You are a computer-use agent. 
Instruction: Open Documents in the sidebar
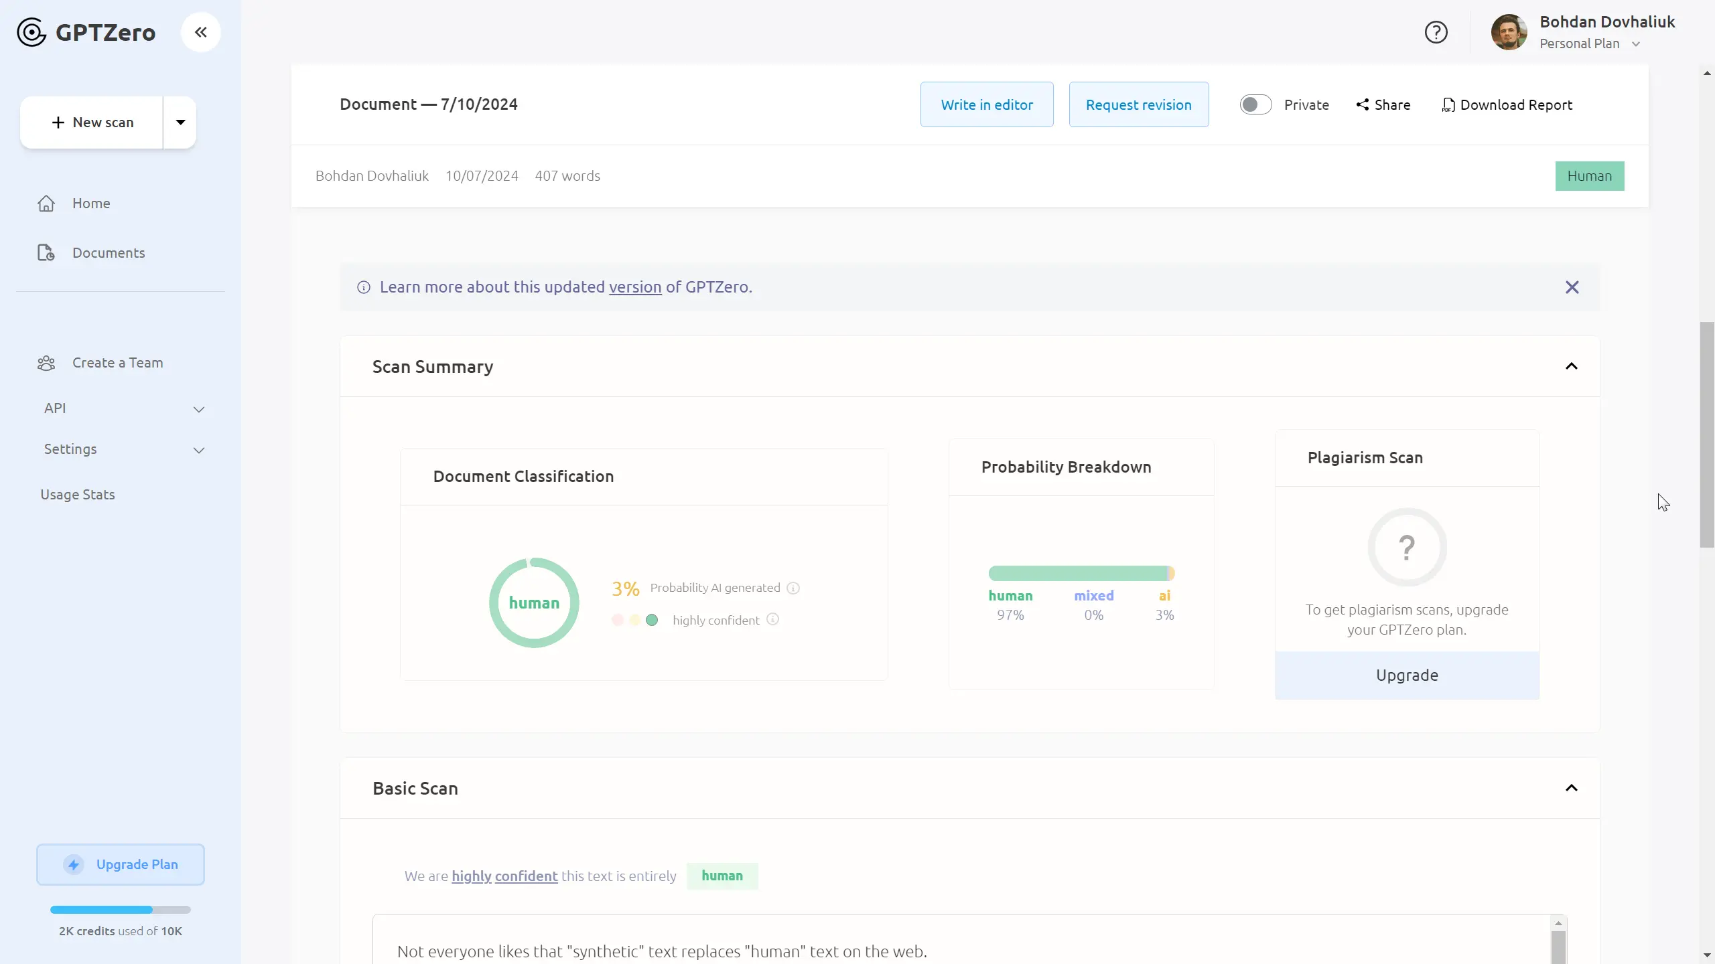click(109, 253)
